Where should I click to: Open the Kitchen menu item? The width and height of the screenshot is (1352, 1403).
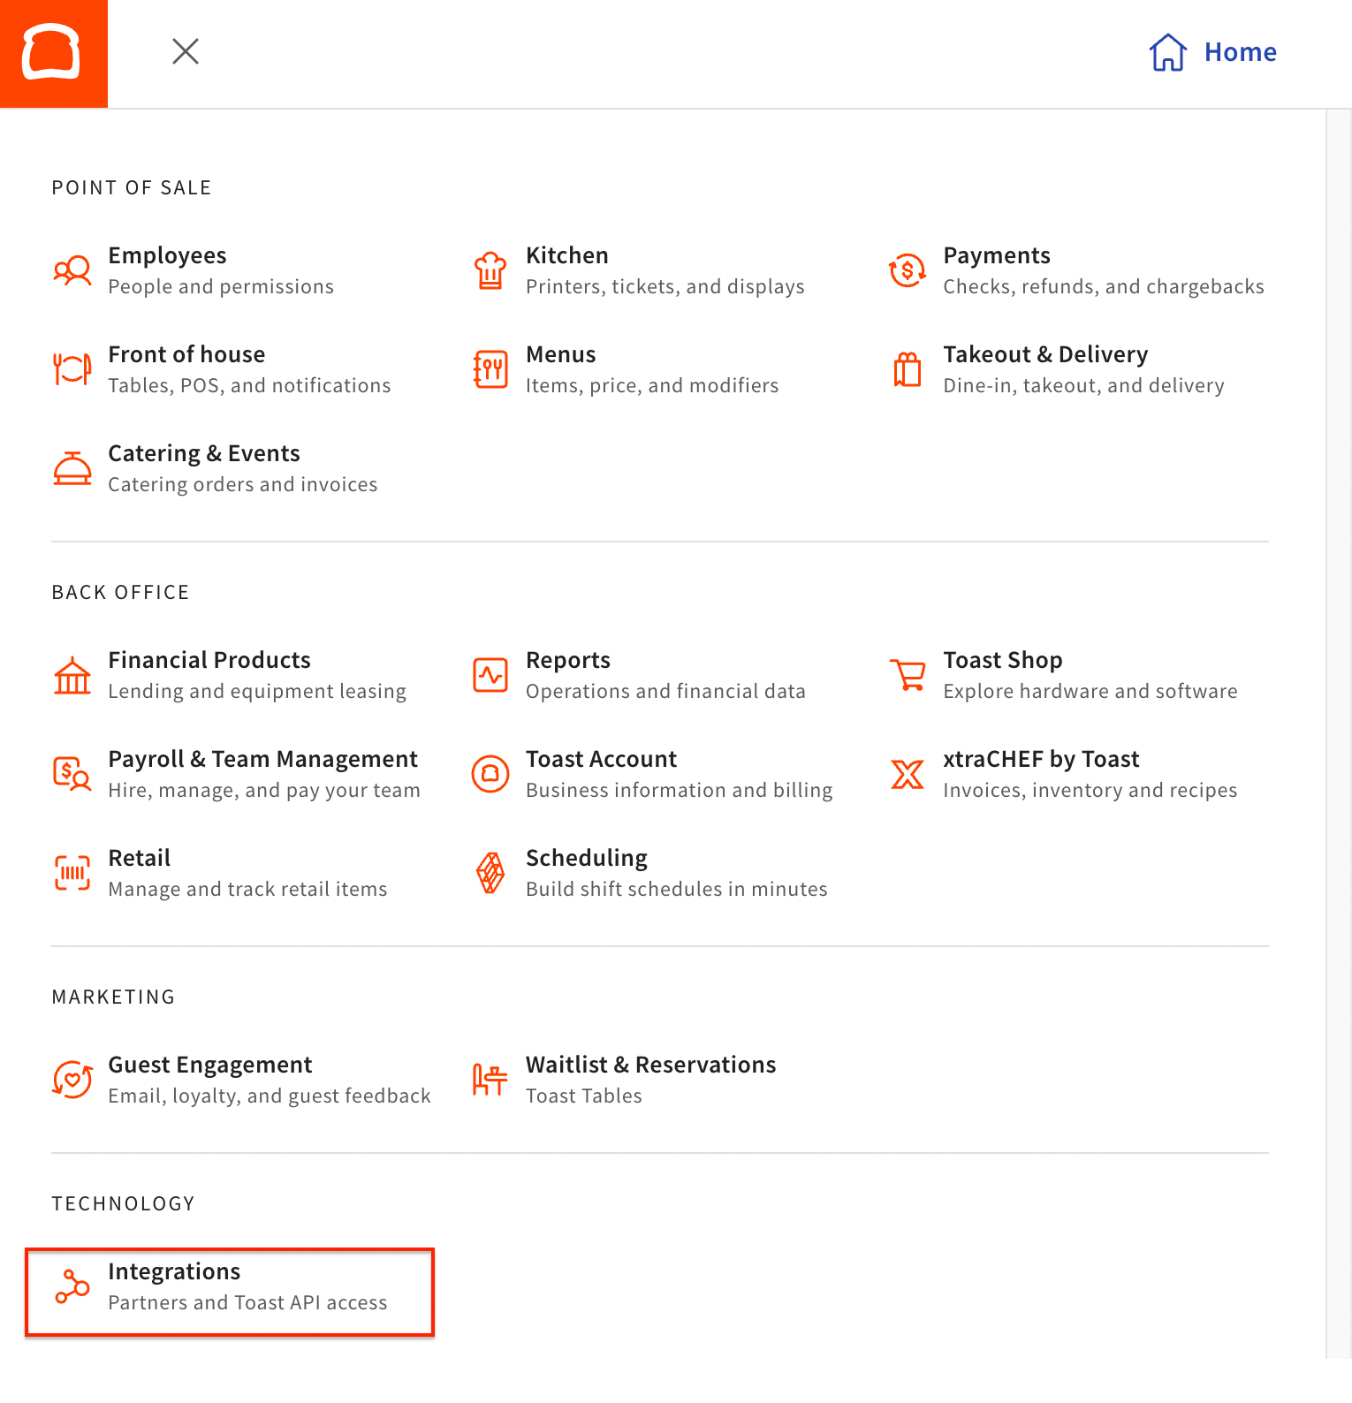click(567, 255)
